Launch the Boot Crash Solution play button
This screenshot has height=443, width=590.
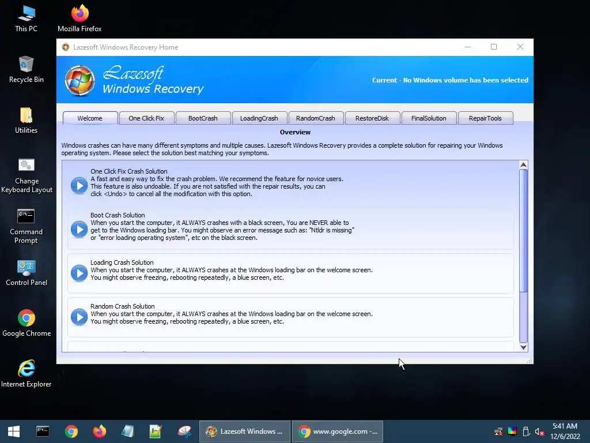[x=79, y=230]
